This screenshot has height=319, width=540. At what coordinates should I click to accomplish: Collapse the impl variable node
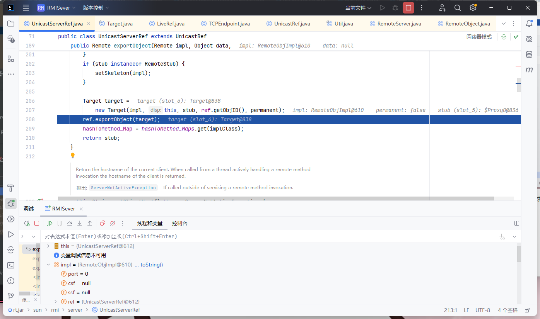[x=48, y=265]
